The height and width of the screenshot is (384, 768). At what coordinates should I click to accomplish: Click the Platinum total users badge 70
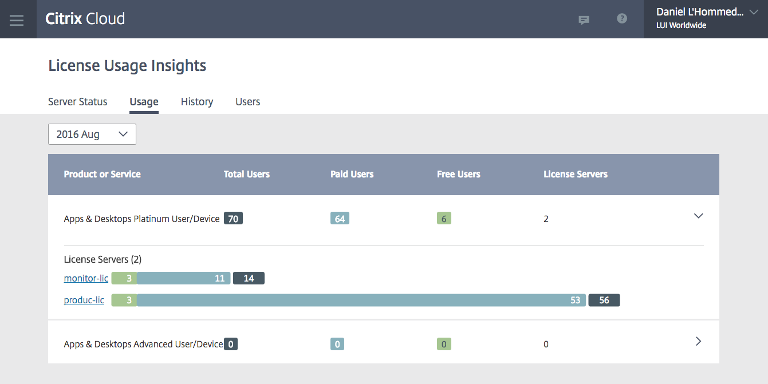pyautogui.click(x=233, y=219)
